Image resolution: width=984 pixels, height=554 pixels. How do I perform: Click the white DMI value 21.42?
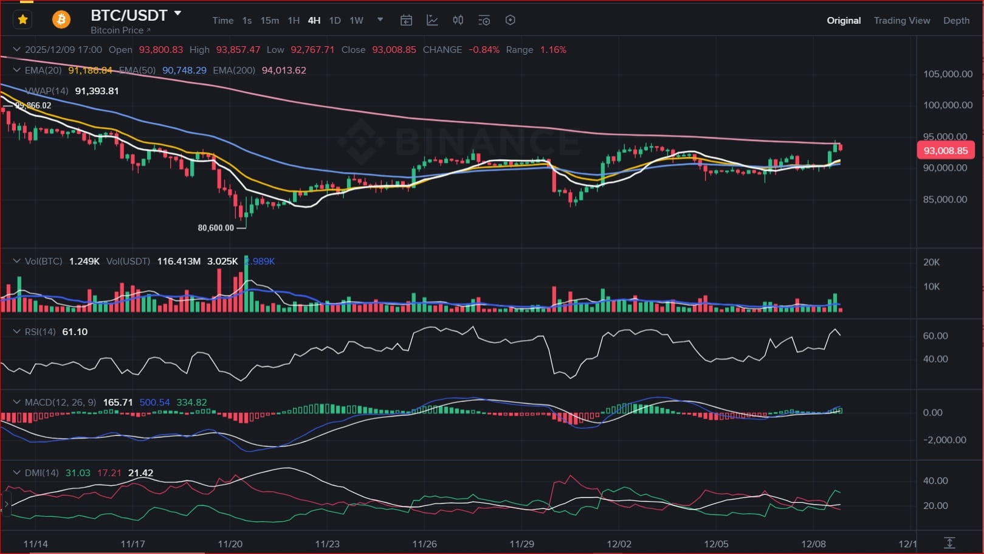pos(141,473)
